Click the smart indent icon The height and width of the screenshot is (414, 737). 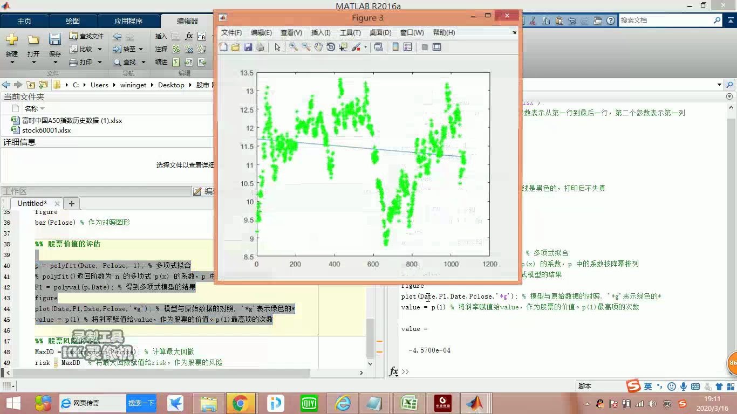(x=176, y=62)
